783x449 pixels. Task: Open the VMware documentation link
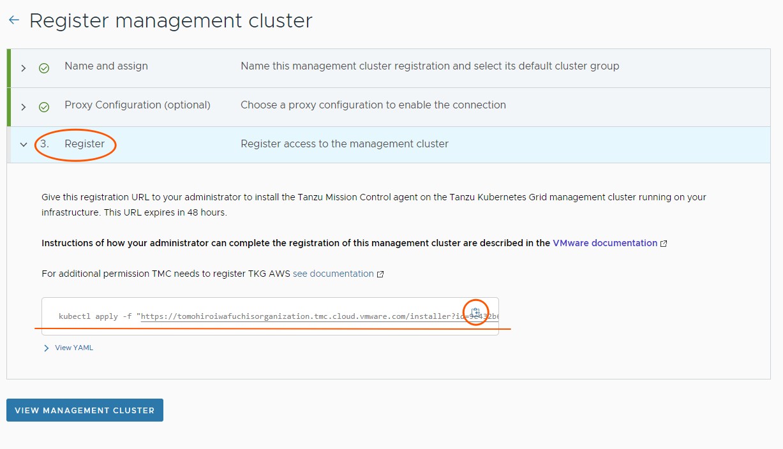[x=605, y=243]
